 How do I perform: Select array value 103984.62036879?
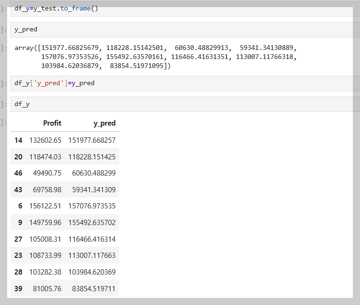point(70,66)
